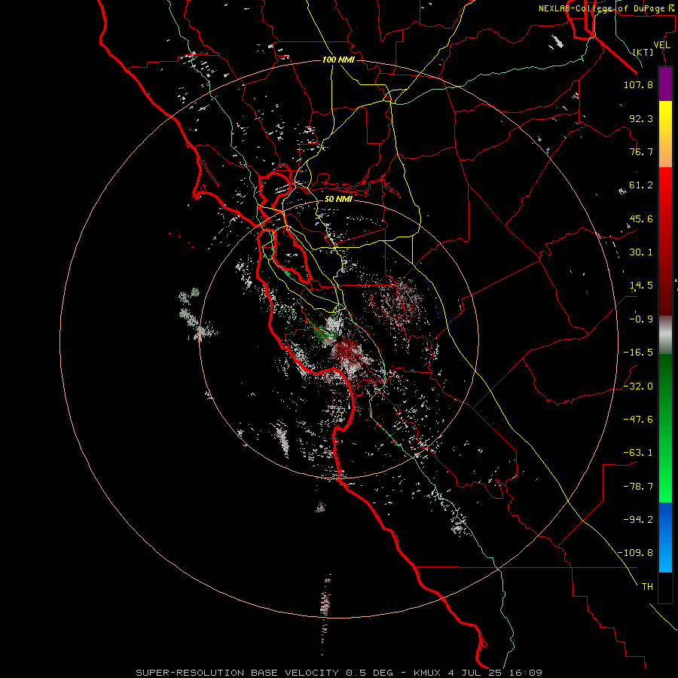
Task: Click the -0.9 velocity scale value
Action: (641, 319)
